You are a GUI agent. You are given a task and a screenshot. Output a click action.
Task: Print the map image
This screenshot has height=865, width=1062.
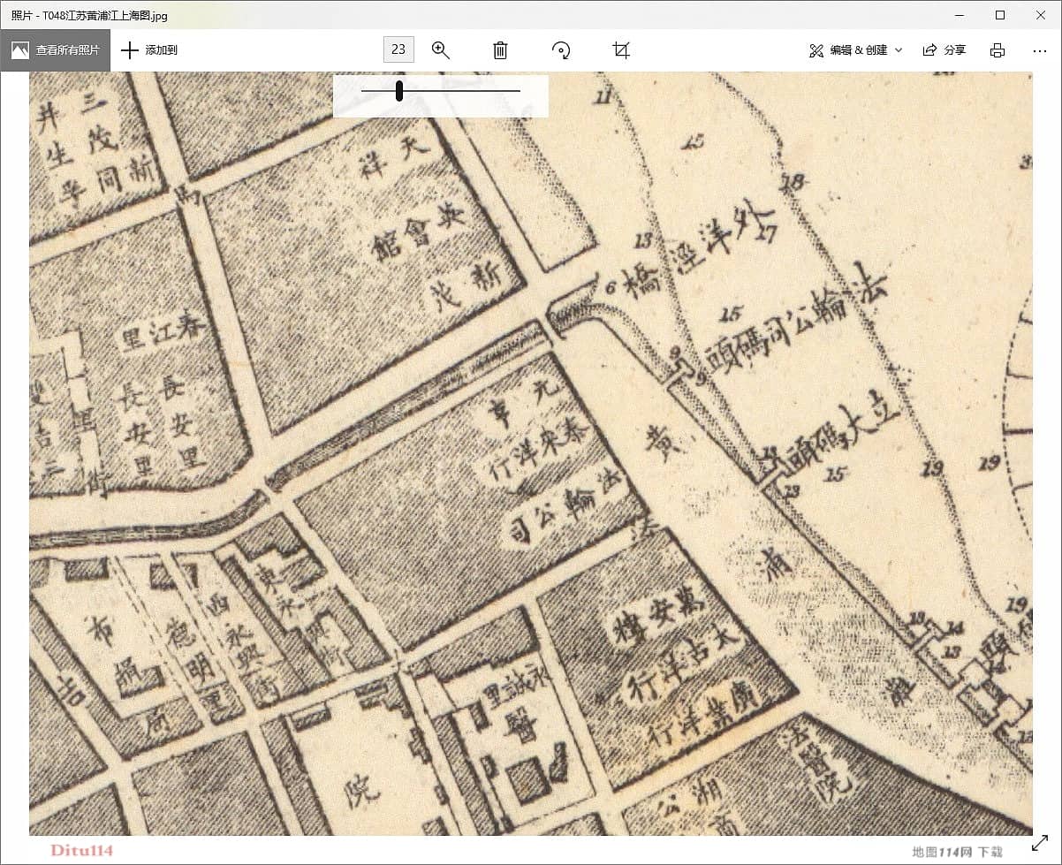(998, 50)
